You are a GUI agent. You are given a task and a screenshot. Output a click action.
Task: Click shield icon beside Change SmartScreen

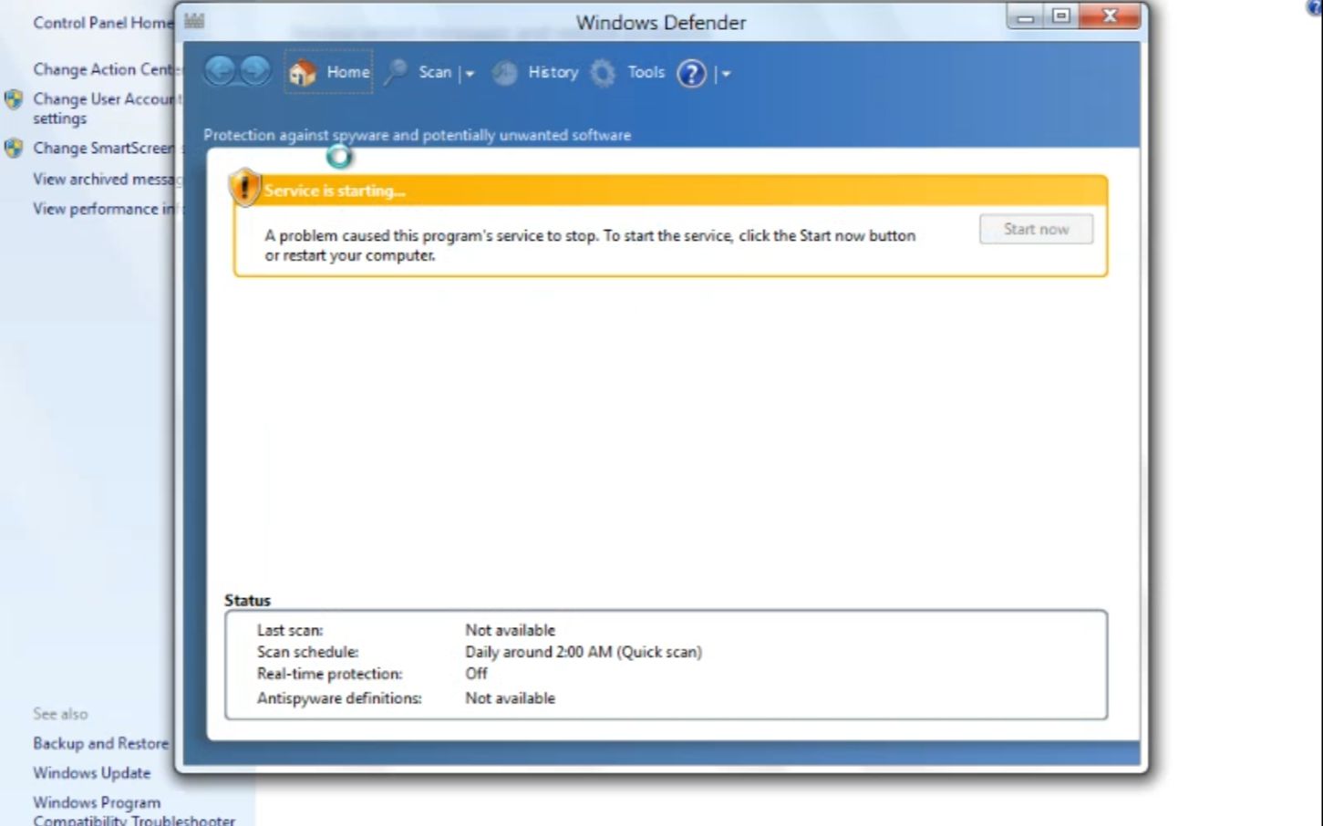14,148
